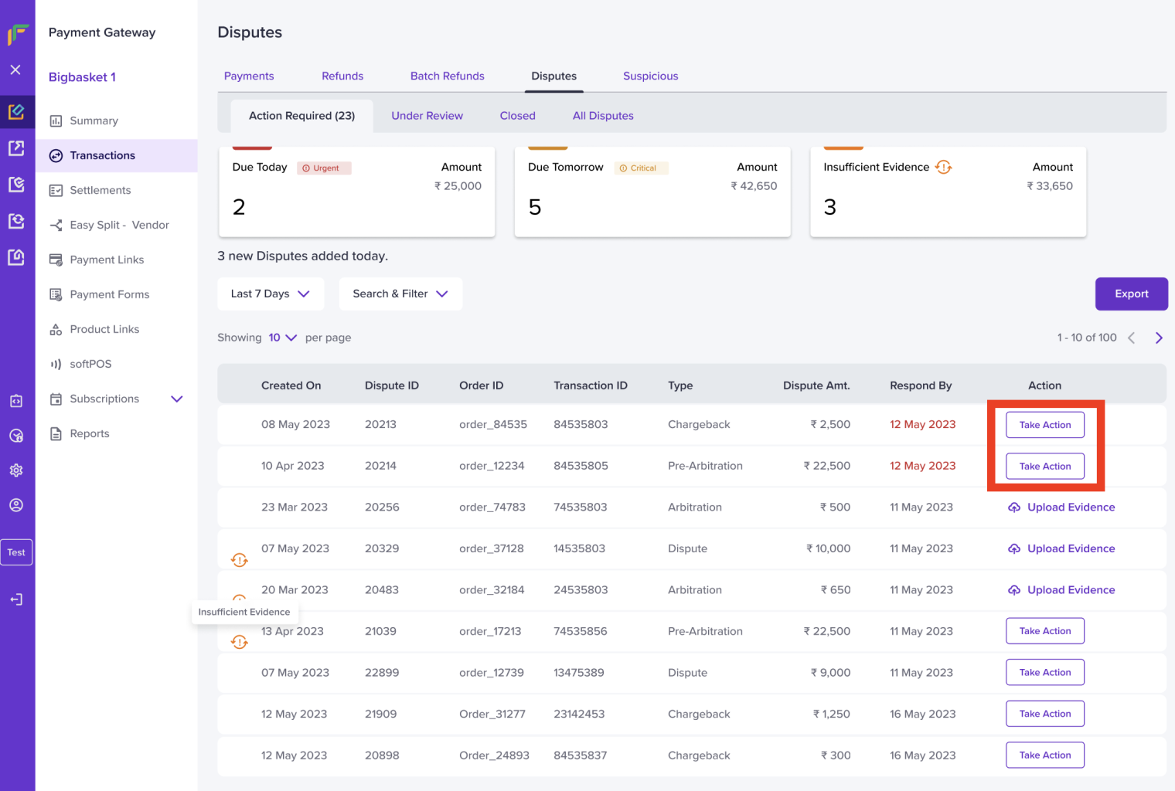Click upload cloud icon for dispute 20256

pos(1014,508)
